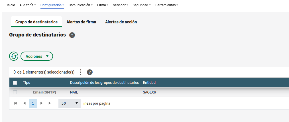Click the help icon beside the selection count

click(90, 72)
